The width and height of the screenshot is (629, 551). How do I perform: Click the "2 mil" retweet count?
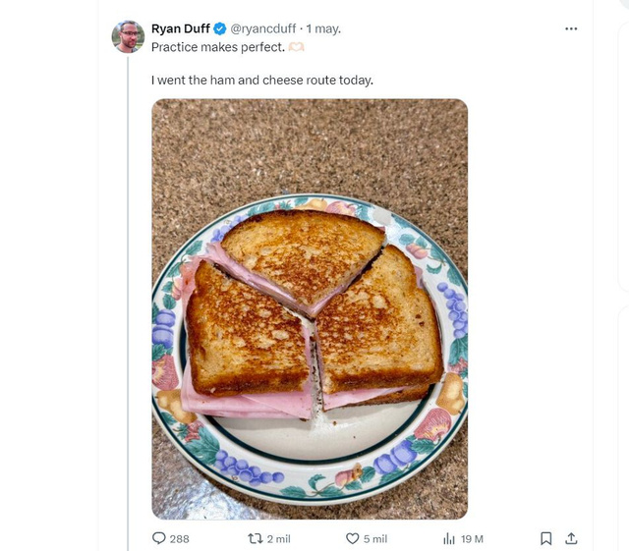point(277,539)
